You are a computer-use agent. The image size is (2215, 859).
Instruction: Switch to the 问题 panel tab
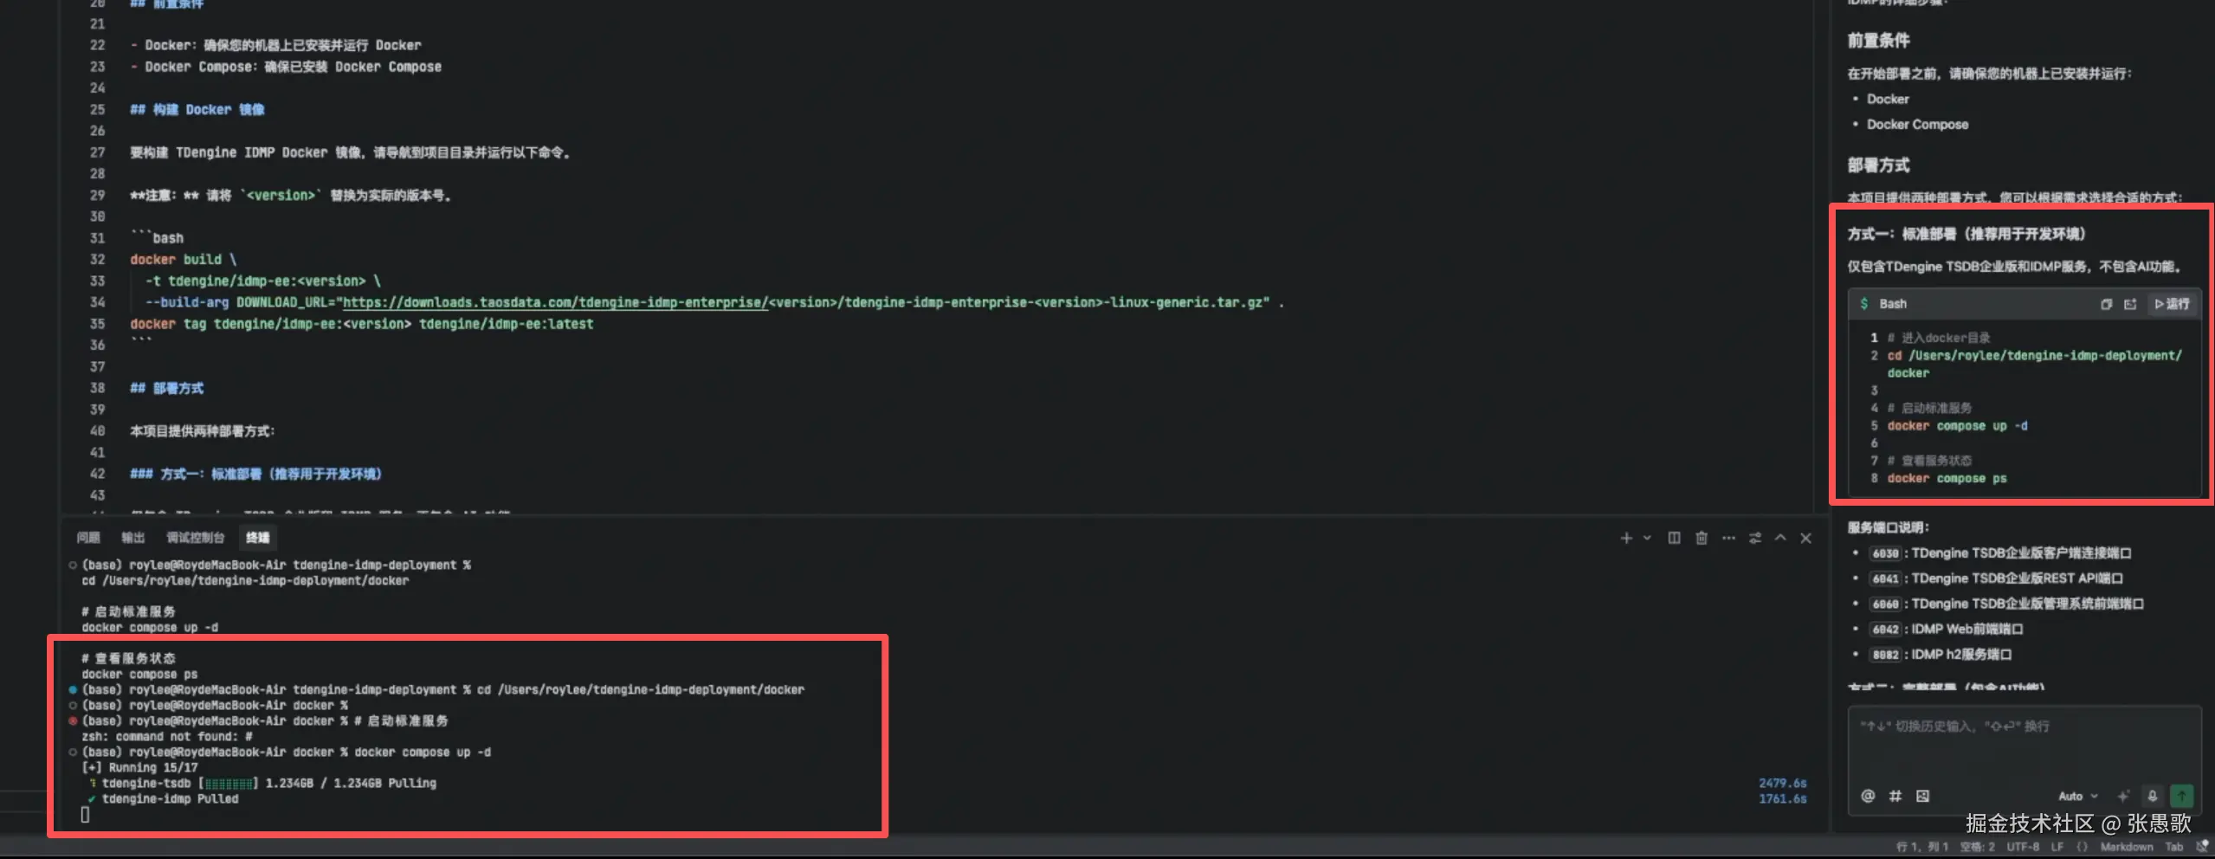coord(88,538)
